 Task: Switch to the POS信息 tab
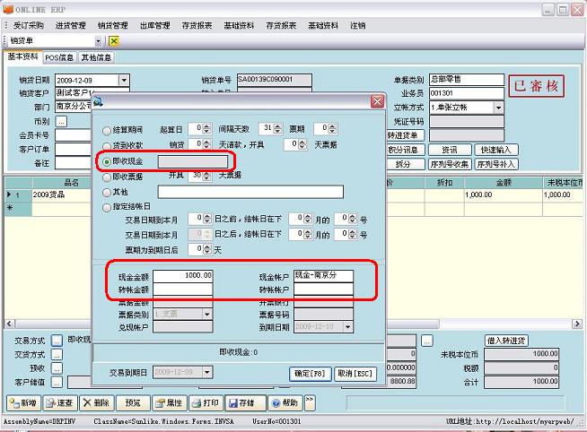tap(60, 57)
